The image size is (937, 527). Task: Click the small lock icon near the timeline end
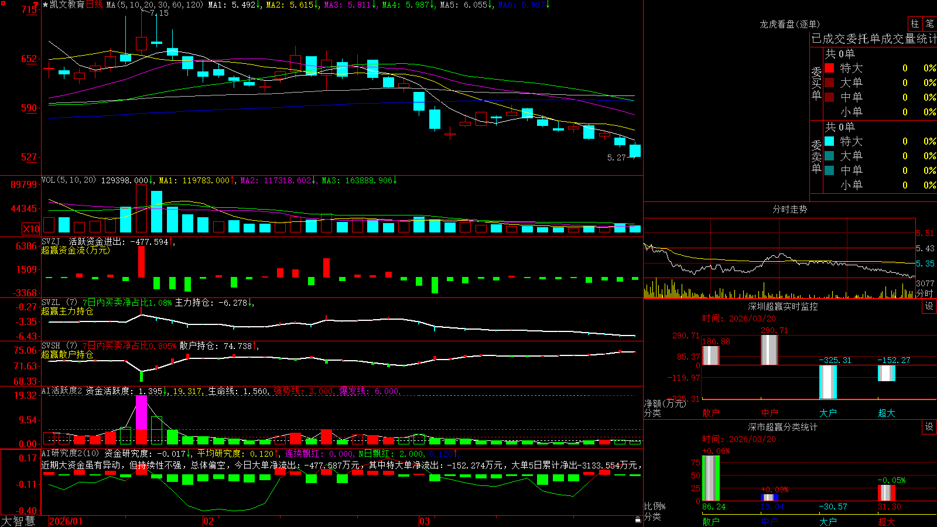[x=638, y=519]
